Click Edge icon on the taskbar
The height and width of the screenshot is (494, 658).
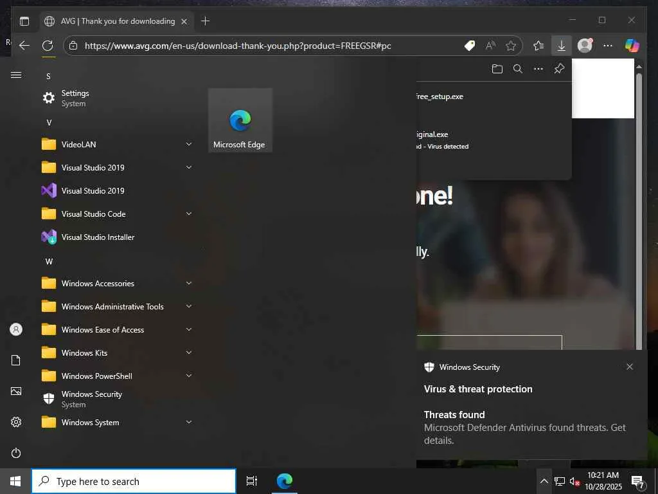(x=285, y=481)
